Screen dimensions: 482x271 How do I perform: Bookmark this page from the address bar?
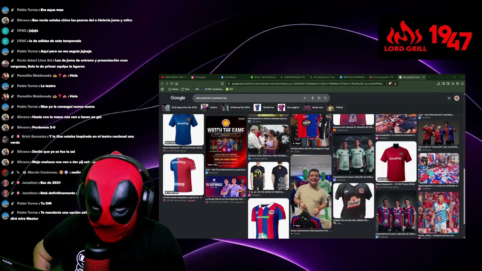pos(223,84)
